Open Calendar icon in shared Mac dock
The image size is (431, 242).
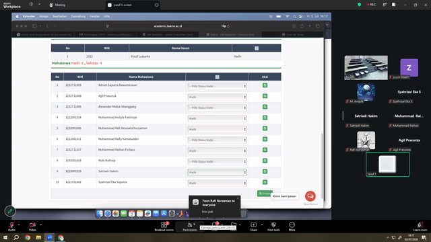(132, 214)
